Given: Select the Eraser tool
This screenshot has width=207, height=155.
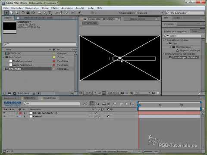Looking at the screenshot, I should 66,12.
